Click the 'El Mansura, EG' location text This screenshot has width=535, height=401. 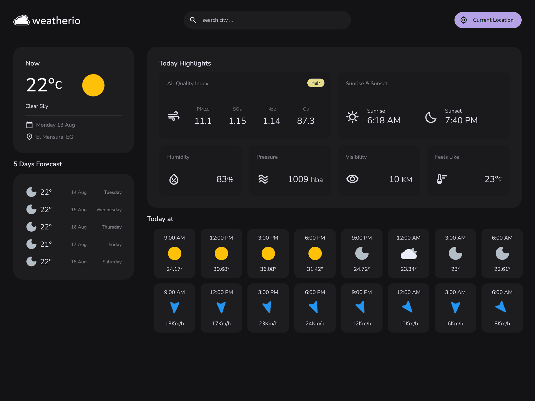click(x=55, y=137)
